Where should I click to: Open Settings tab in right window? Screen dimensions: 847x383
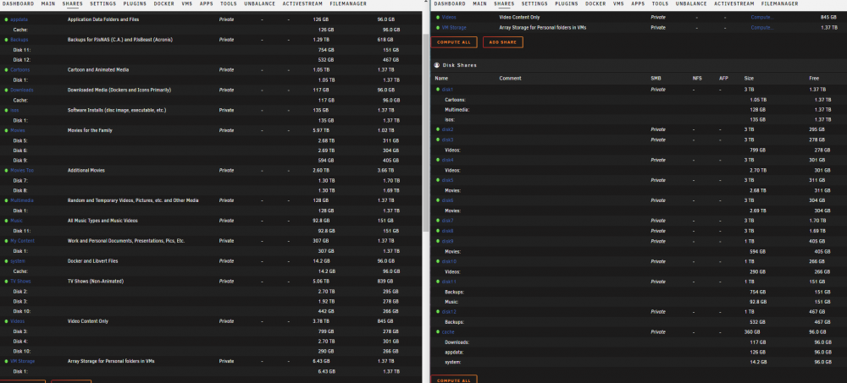tap(534, 3)
